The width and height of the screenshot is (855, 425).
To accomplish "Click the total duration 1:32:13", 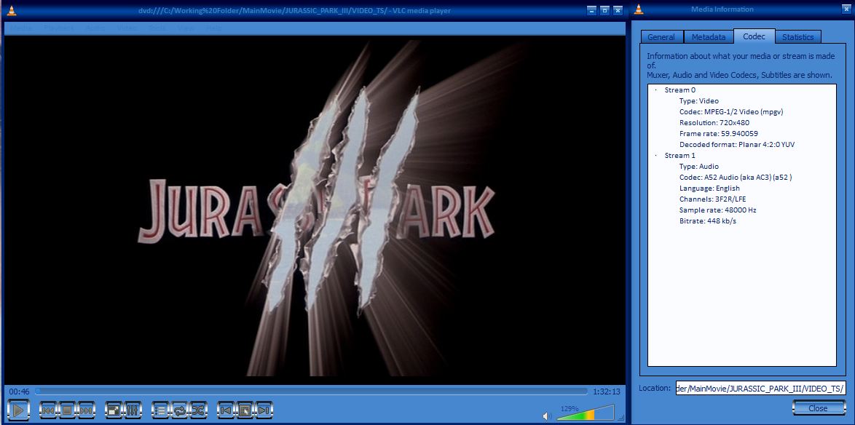I will click(607, 392).
